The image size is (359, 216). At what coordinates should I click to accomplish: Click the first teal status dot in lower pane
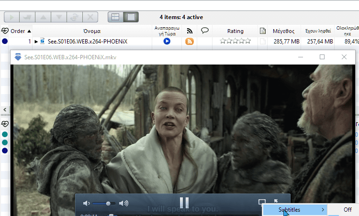pyautogui.click(x=5, y=134)
